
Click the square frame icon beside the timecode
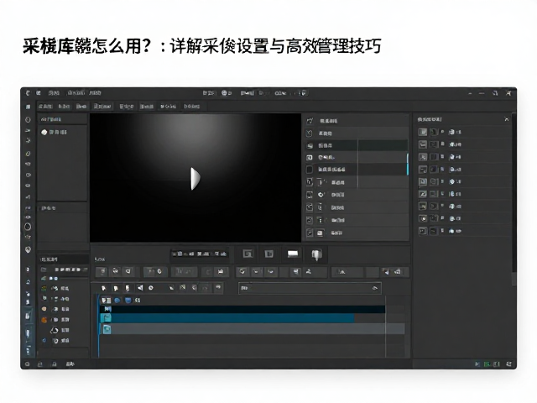tap(248, 254)
